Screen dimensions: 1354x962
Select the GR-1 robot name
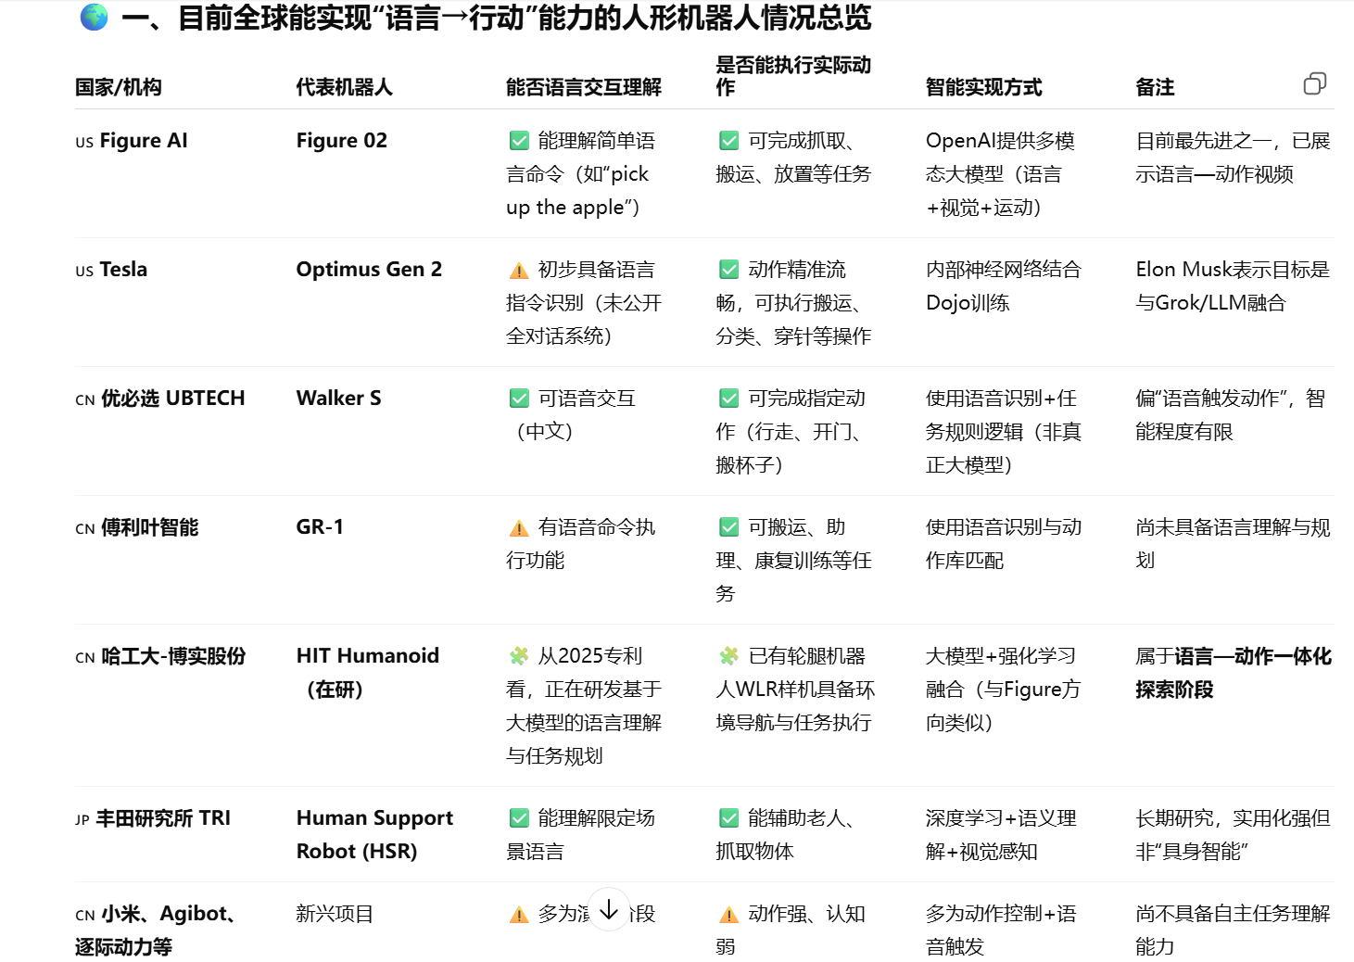320,527
